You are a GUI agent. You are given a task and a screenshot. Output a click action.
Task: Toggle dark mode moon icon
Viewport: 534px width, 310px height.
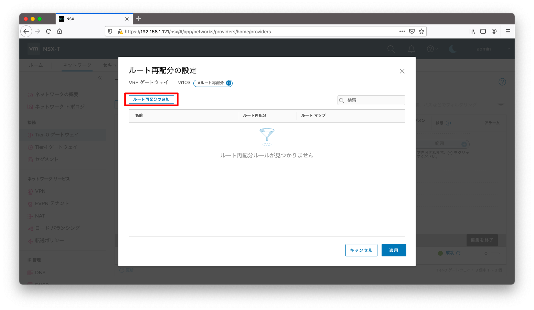(453, 49)
